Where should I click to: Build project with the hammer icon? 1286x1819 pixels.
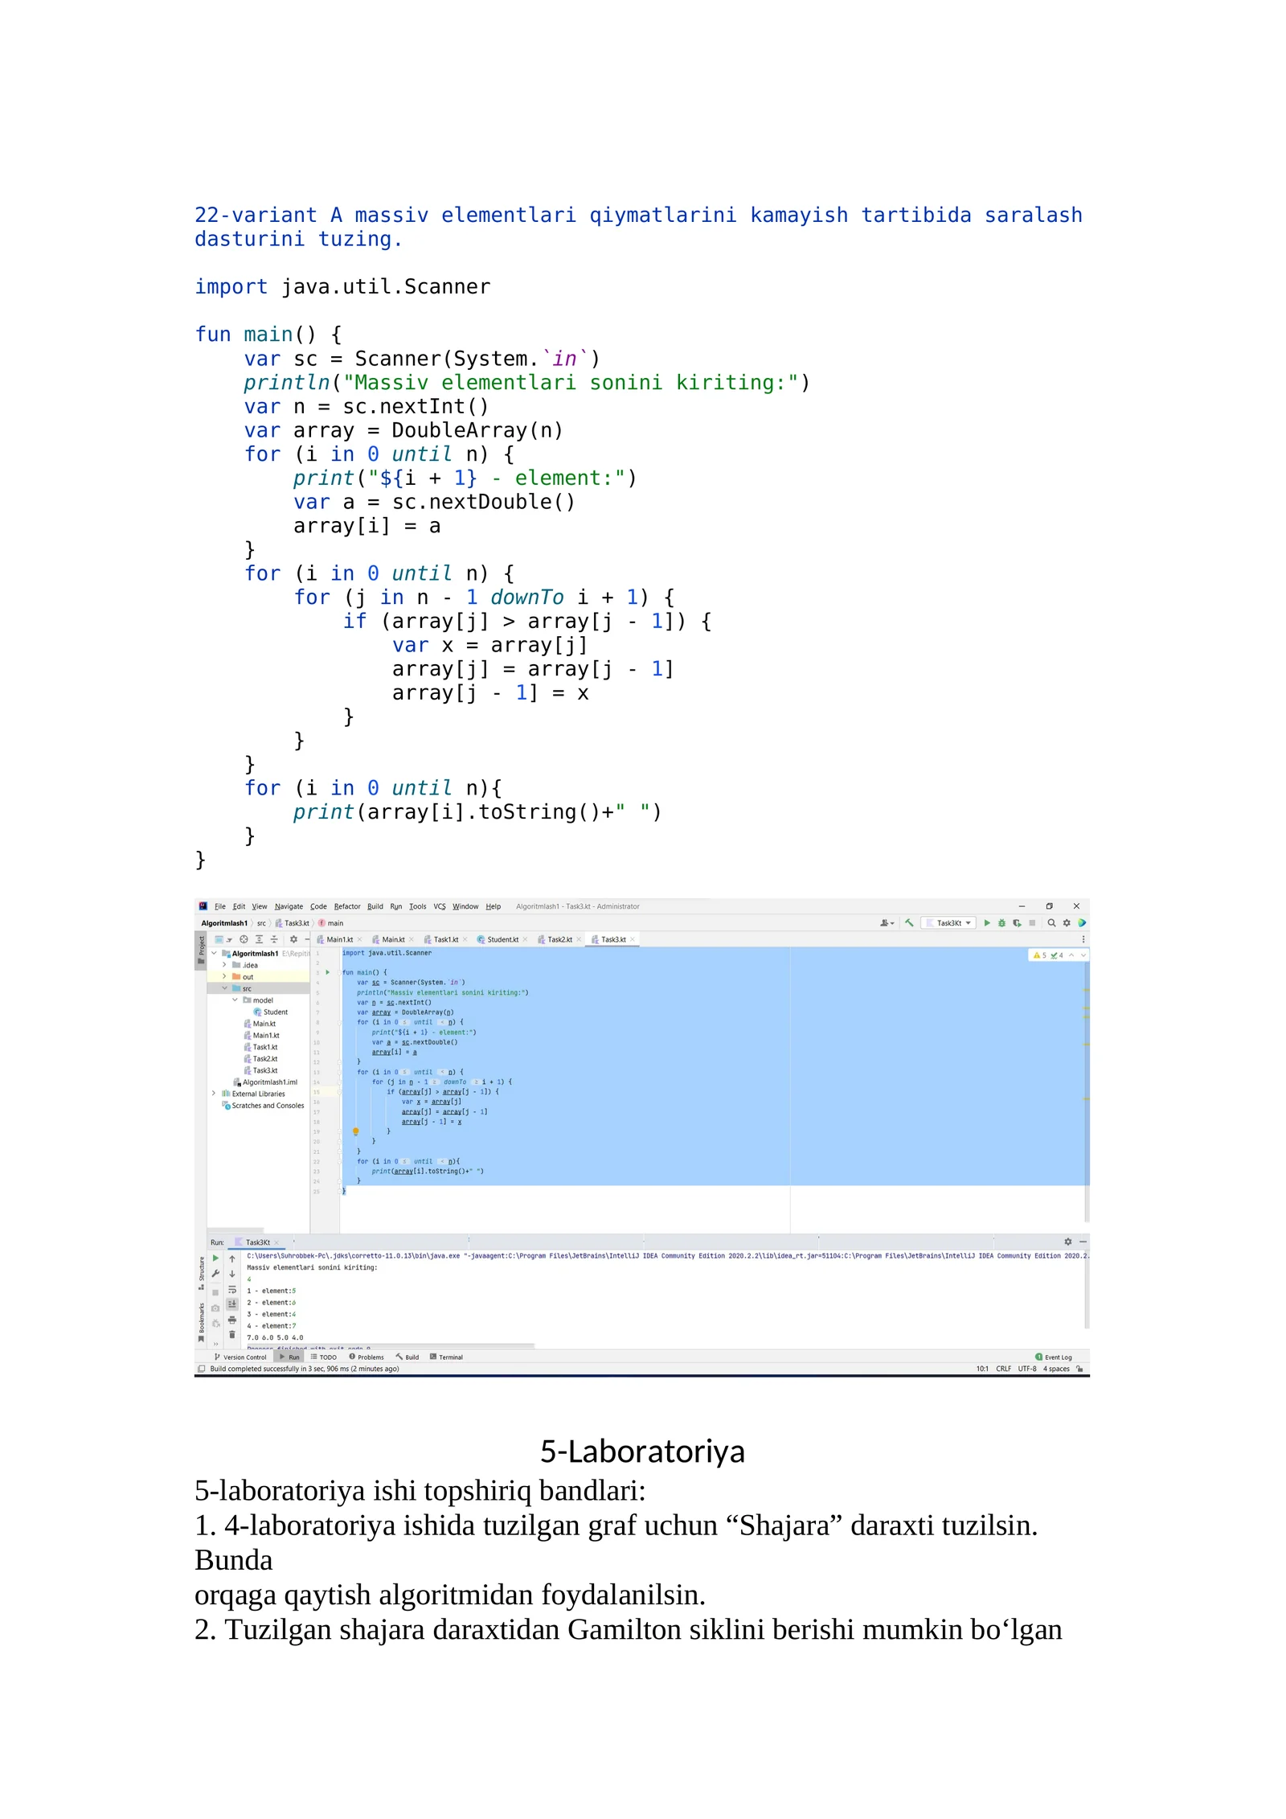click(909, 923)
